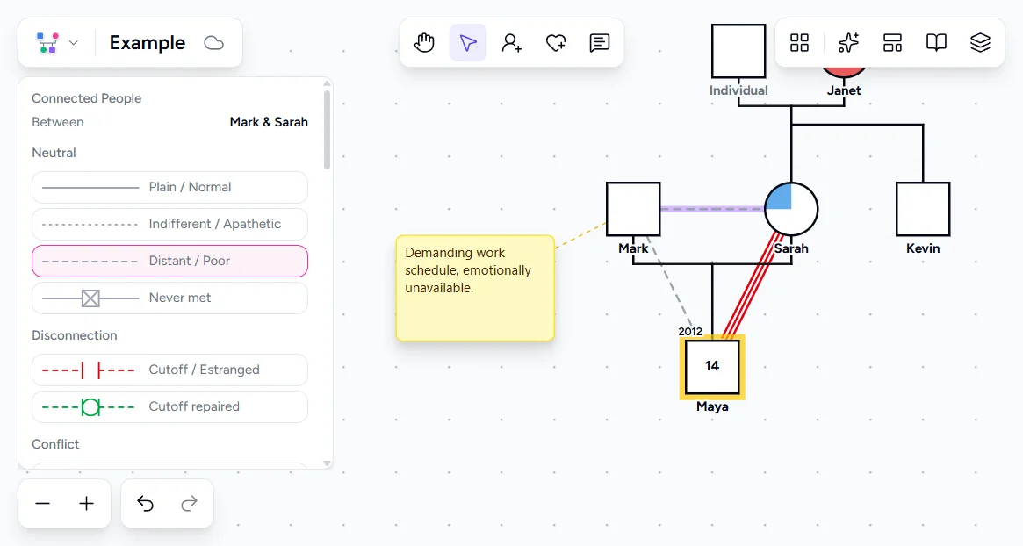Select the pointer select tool
Screen dimensions: 1023x546
(x=468, y=43)
